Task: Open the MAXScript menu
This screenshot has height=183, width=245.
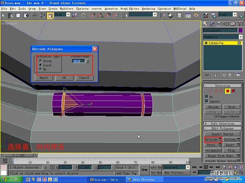Action: [180, 9]
